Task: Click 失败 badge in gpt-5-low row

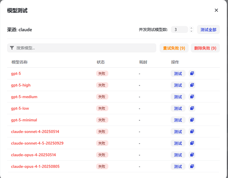Action: [x=102, y=108]
